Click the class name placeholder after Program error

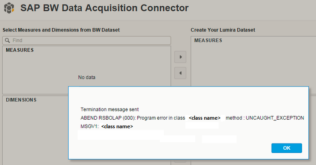coord(205,118)
